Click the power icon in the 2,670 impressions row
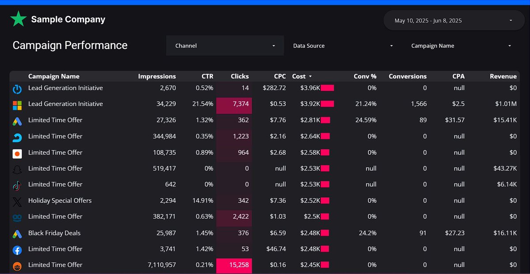This screenshot has width=530, height=274. [17, 90]
